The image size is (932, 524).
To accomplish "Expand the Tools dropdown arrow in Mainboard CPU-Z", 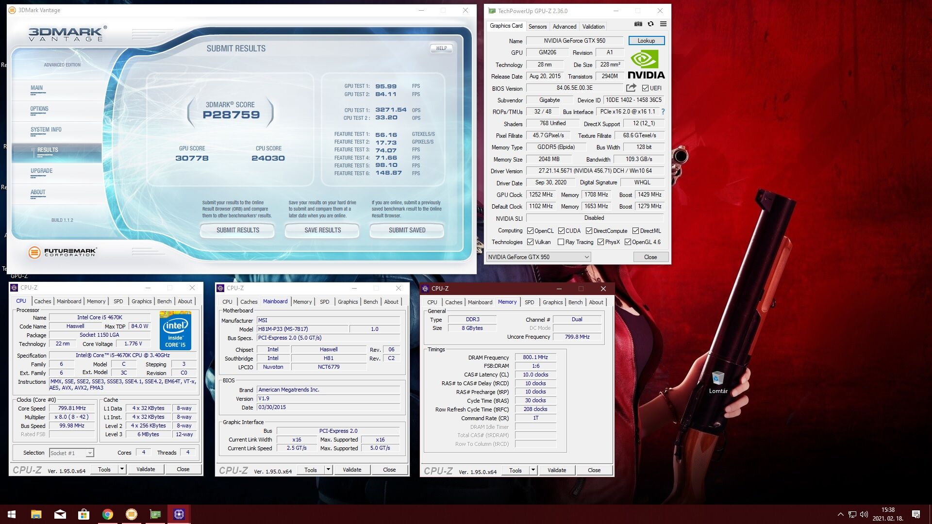I will point(328,470).
